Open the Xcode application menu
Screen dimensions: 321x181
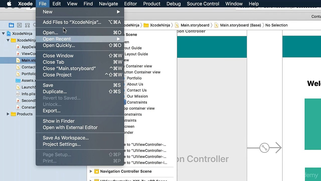click(25, 4)
